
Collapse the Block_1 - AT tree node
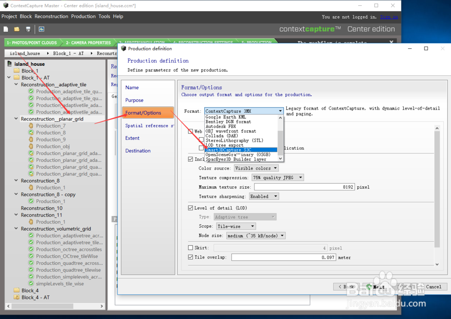[x=9, y=77]
